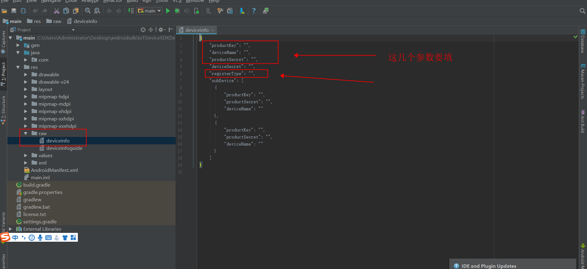Image resolution: width=587 pixels, height=269 pixels.
Task: Collapse the res folder
Action: pyautogui.click(x=18, y=67)
